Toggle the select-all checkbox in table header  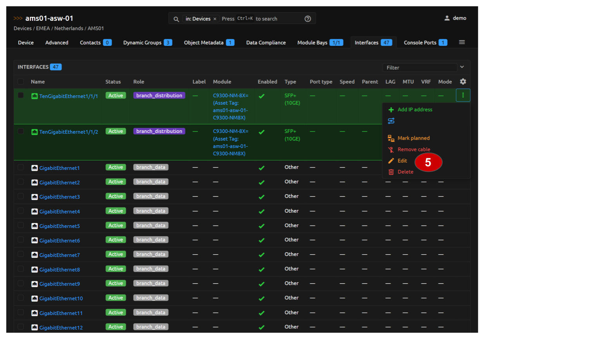(x=21, y=82)
